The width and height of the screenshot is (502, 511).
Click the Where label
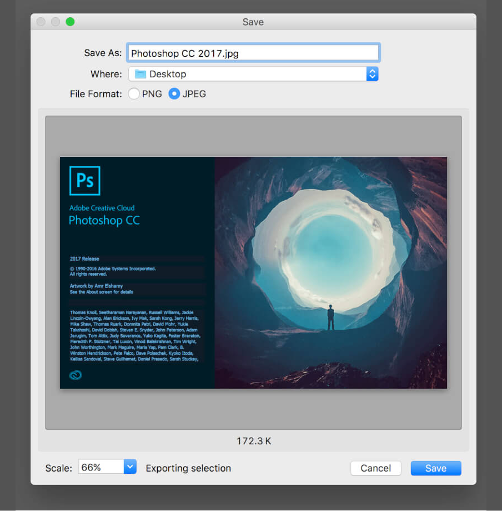[106, 74]
